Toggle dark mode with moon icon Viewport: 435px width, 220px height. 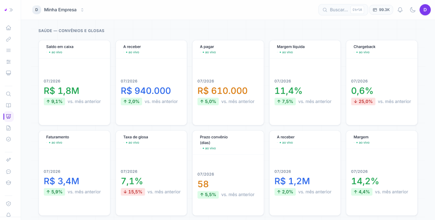(412, 10)
